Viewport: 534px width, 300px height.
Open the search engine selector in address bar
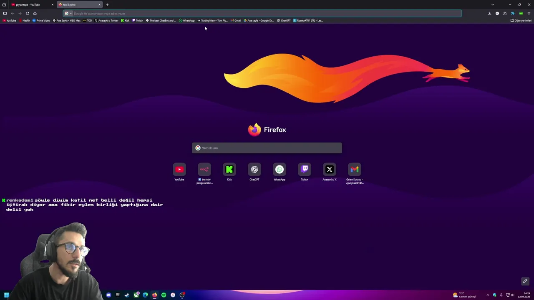[68, 13]
